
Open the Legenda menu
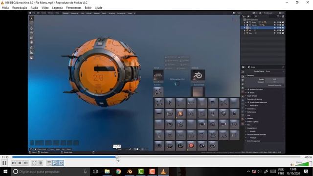pyautogui.click(x=57, y=8)
